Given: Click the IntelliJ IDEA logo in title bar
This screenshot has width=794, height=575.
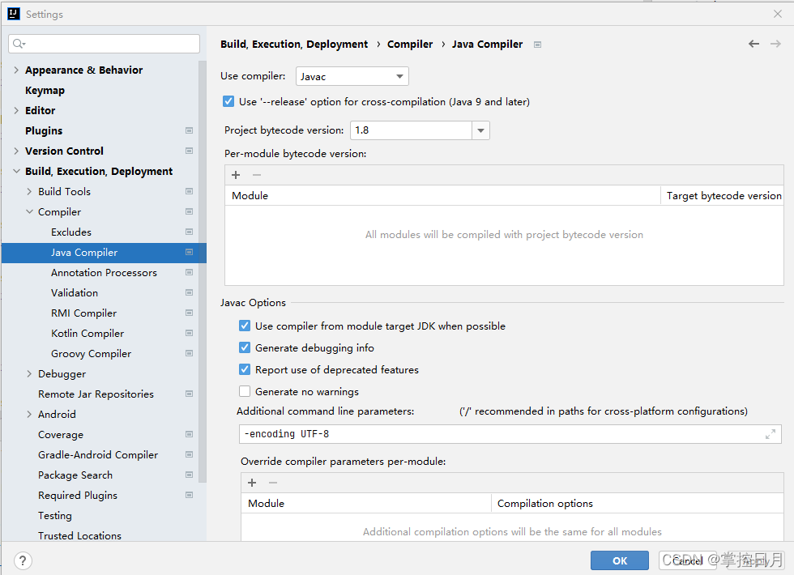Looking at the screenshot, I should 14,14.
